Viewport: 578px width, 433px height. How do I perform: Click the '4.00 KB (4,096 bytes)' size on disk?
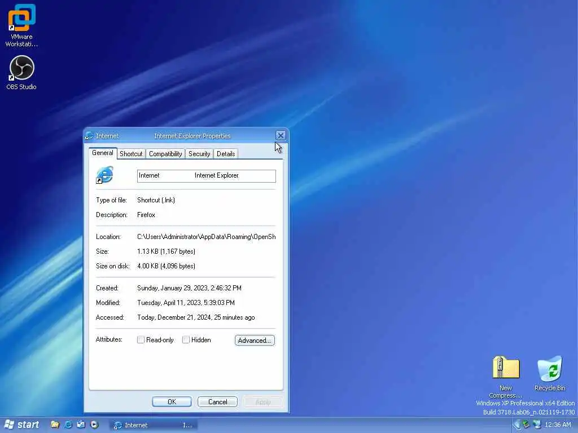[167, 266]
